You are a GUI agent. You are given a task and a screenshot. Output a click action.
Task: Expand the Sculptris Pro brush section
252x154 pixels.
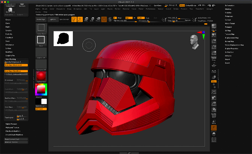coord(10,56)
